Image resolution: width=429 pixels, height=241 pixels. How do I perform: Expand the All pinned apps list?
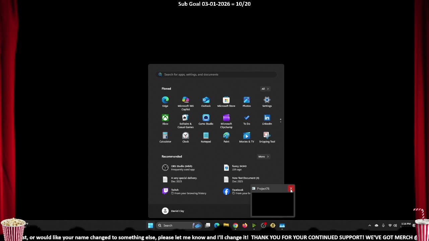[x=265, y=89]
